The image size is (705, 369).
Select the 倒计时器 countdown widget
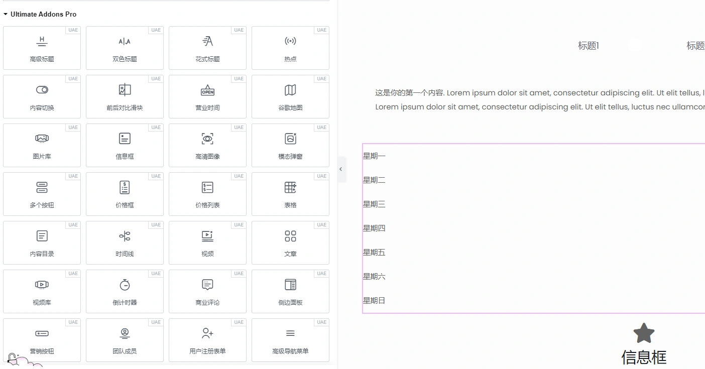(x=125, y=291)
